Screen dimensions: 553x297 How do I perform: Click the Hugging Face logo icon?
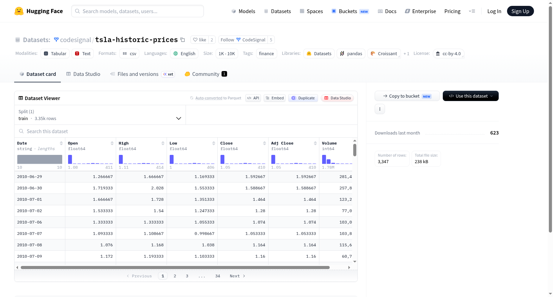[x=19, y=11]
